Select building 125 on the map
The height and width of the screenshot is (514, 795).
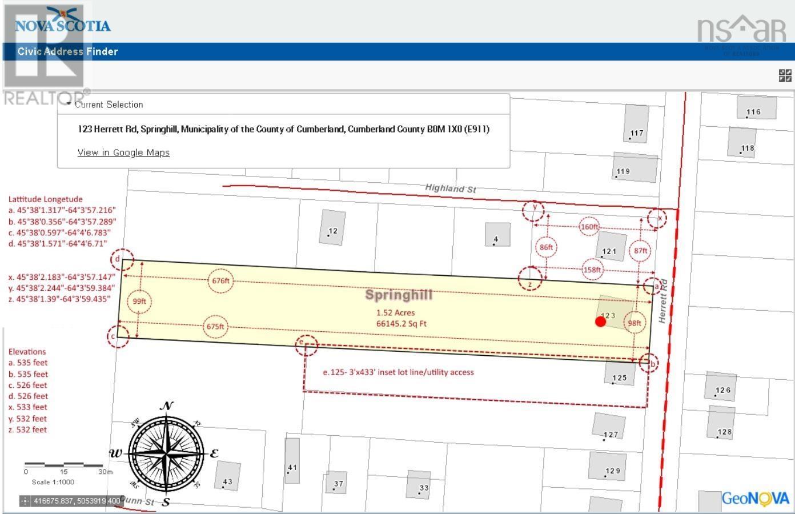click(620, 374)
